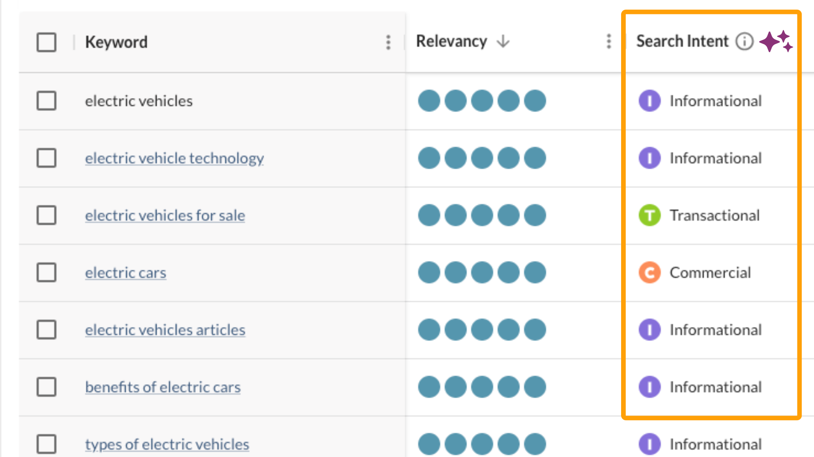
Task: Click relevancy dots for electric vehicles articles row
Action: point(482,330)
